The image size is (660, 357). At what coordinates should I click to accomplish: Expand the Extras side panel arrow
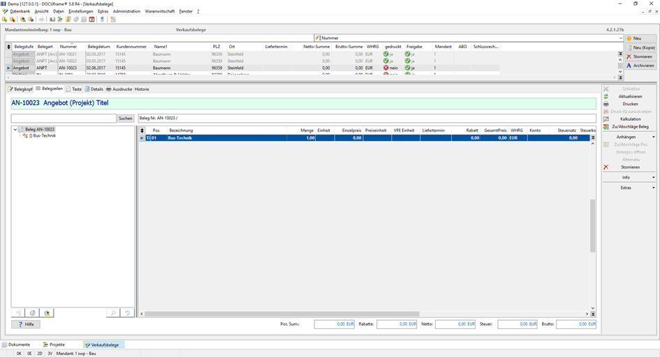click(x=653, y=188)
